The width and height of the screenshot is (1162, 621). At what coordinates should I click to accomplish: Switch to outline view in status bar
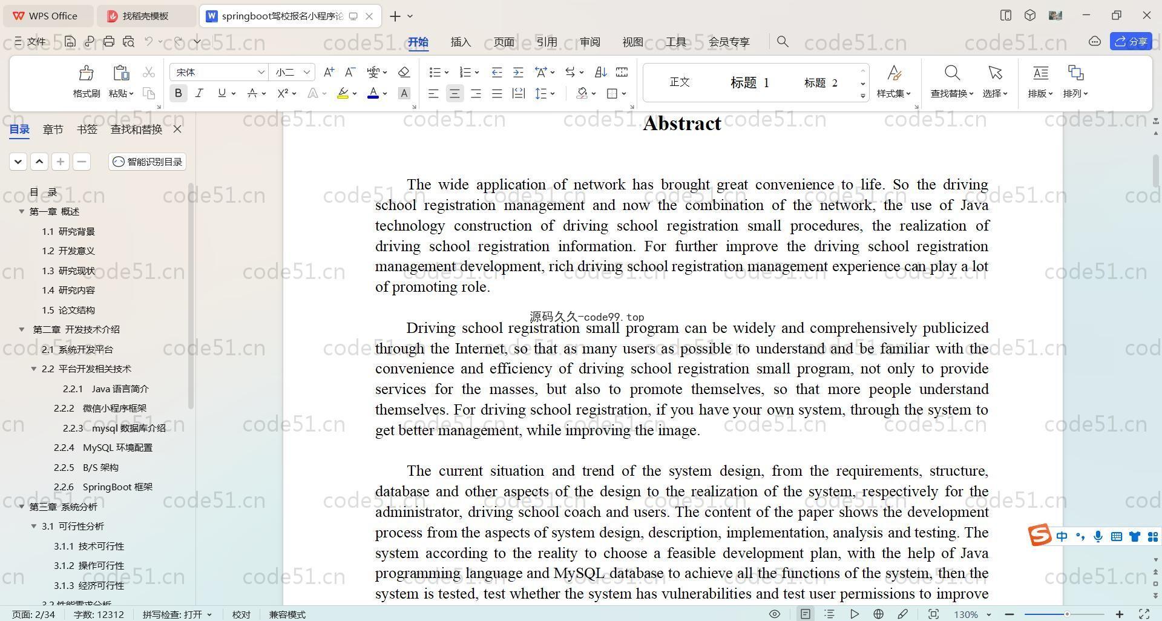click(829, 614)
